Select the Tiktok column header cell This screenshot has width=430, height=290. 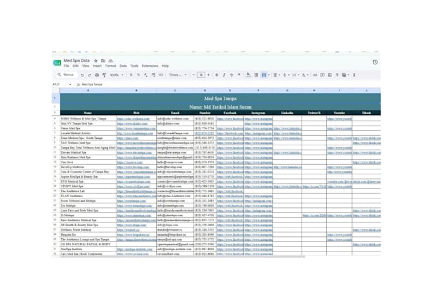pyautogui.click(x=366, y=112)
